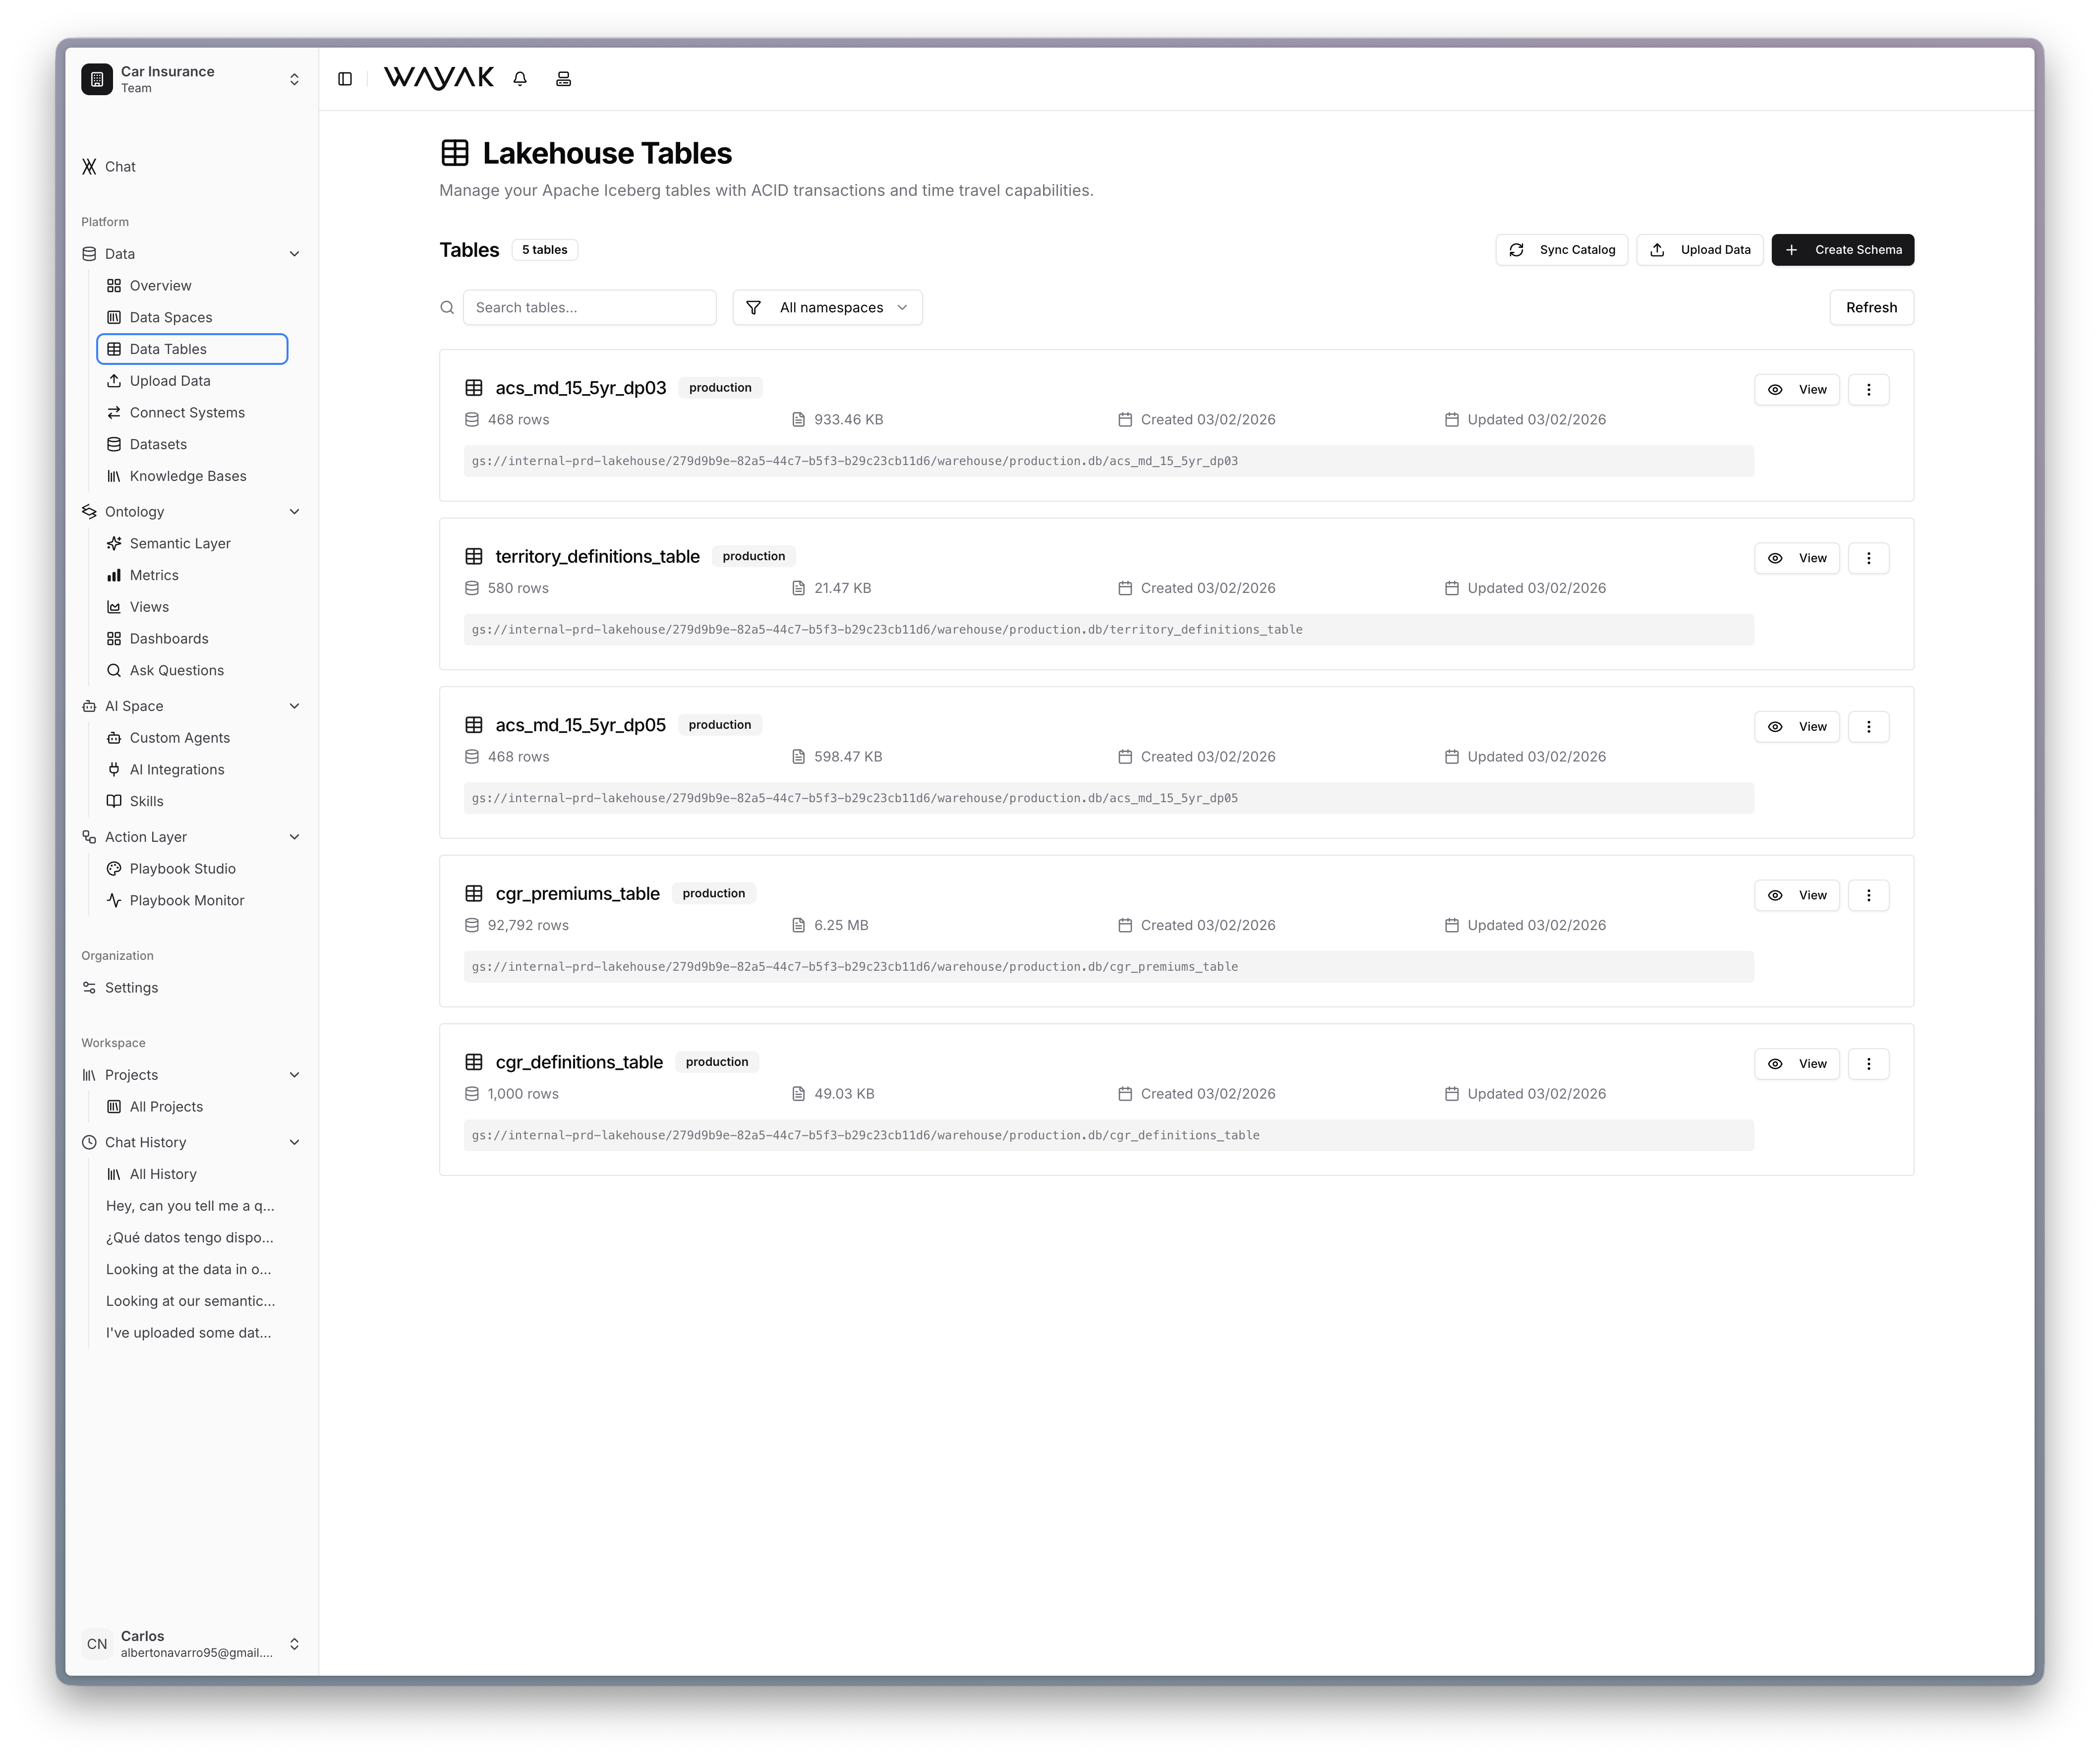The width and height of the screenshot is (2100, 1759).
Task: Click the WAYAK logo
Action: [x=439, y=78]
